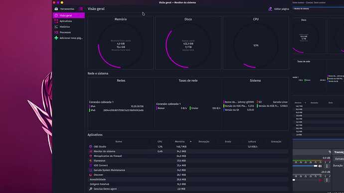Click Conexão cabeada 1 under Redes
344x193 pixels.
101,102
